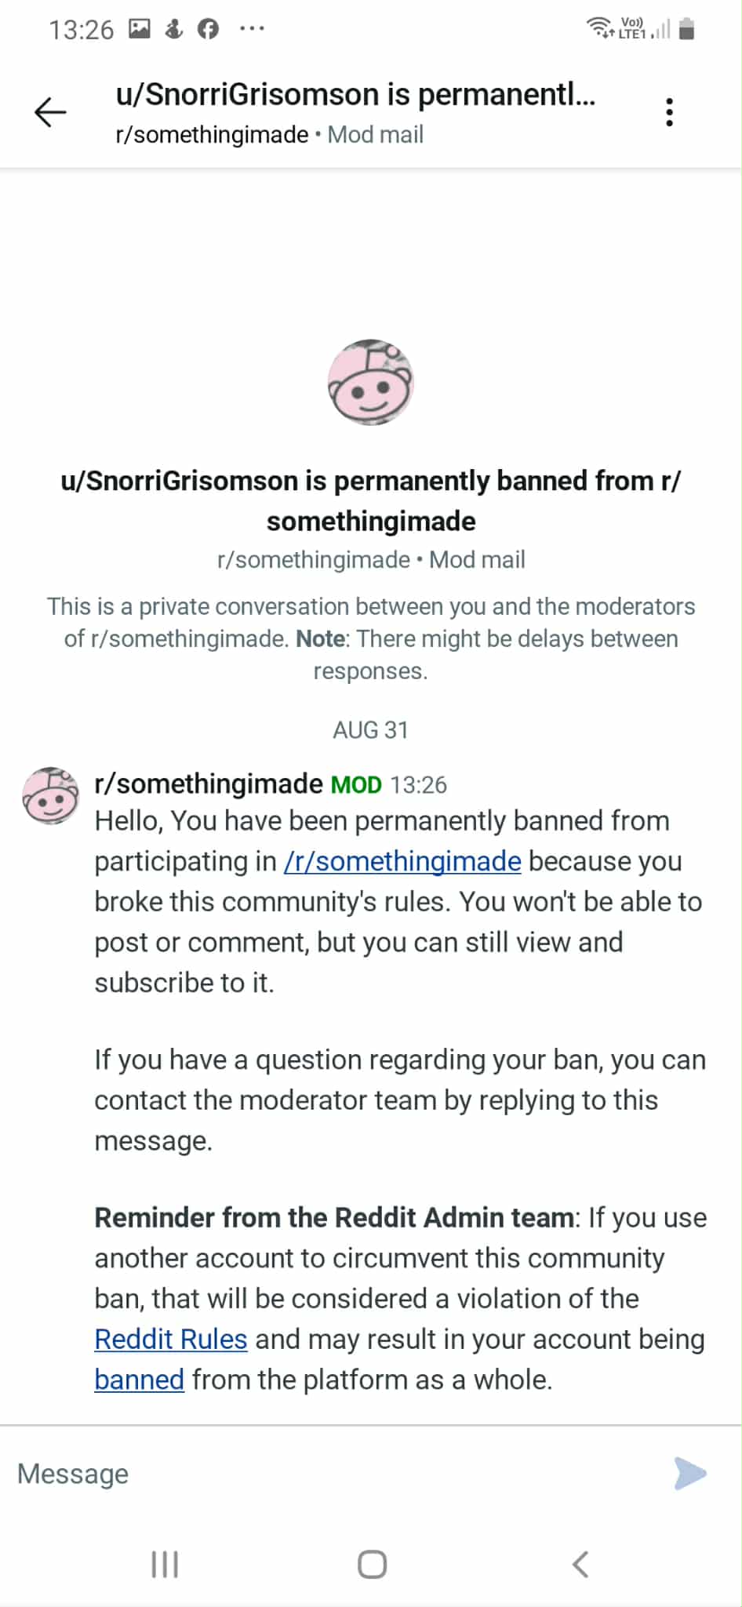
Task: Tap the send message arrow icon
Action: pos(689,1473)
